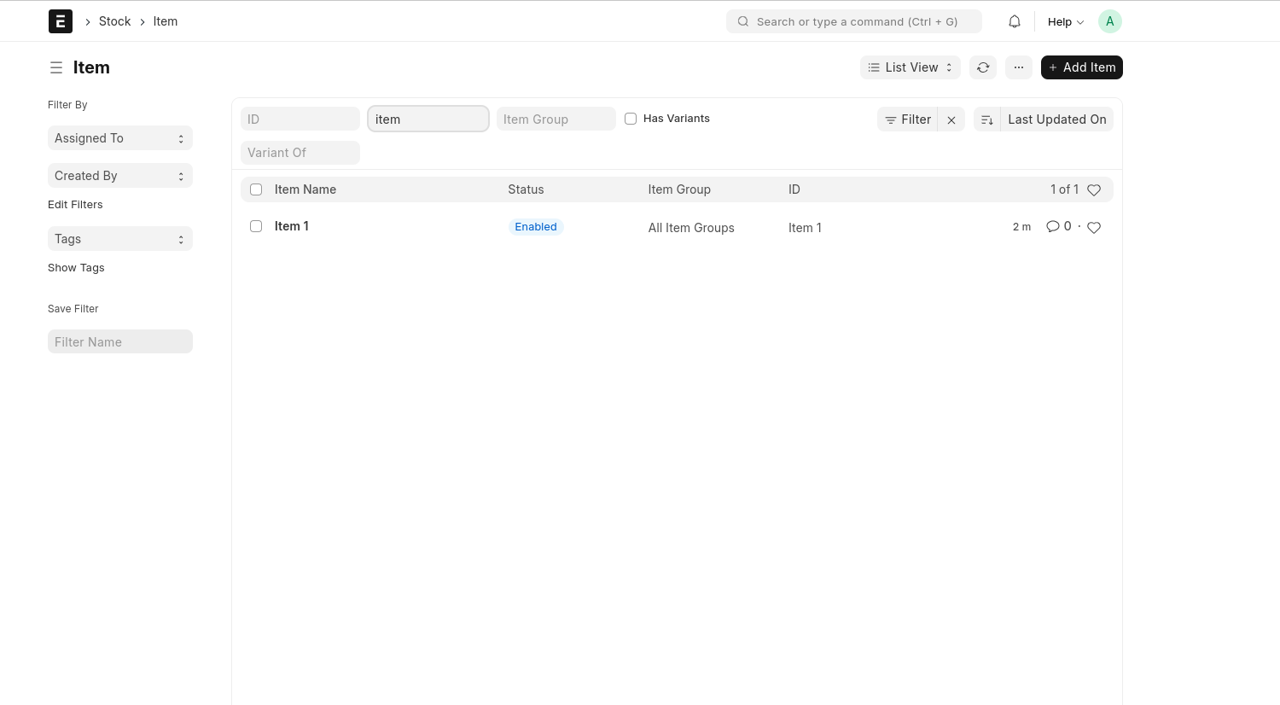Click the Add Item button
The image size is (1280, 705).
coord(1081,67)
